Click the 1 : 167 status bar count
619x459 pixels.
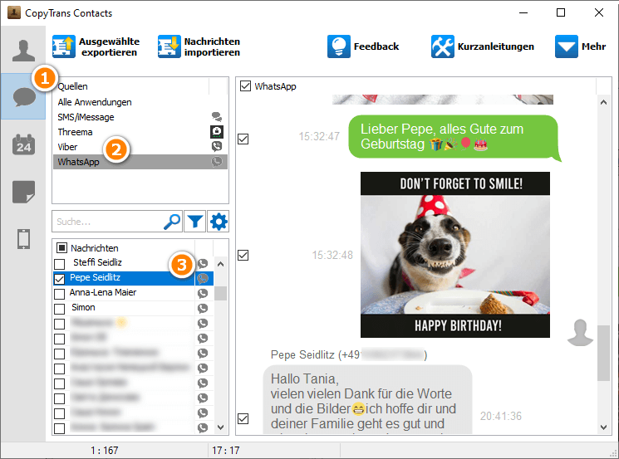104,451
